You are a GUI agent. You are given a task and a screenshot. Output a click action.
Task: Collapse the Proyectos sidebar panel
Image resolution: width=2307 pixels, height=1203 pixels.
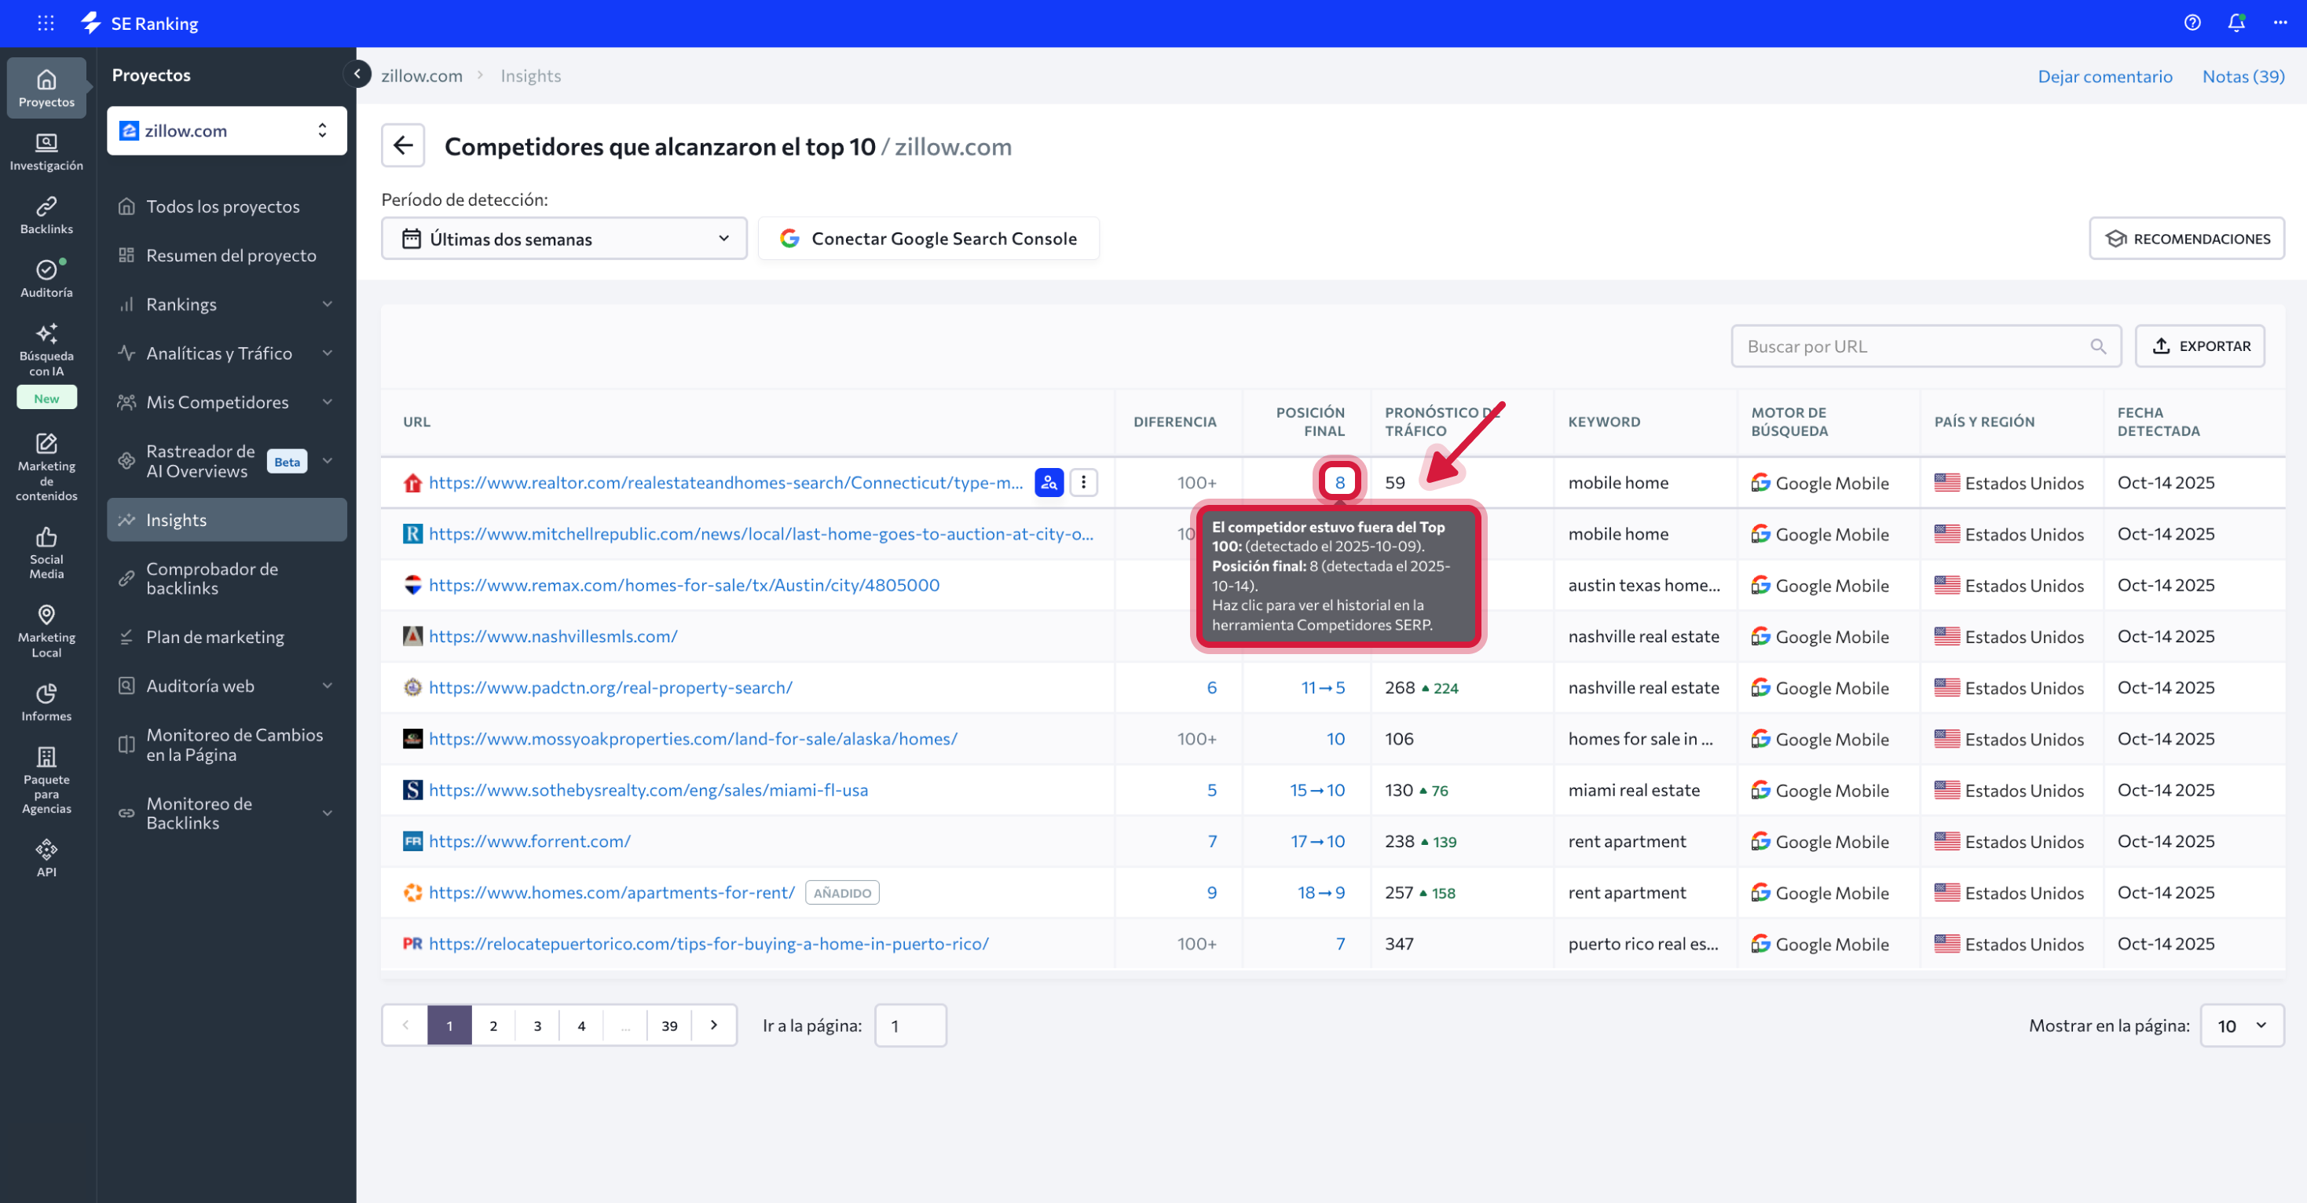click(x=357, y=75)
